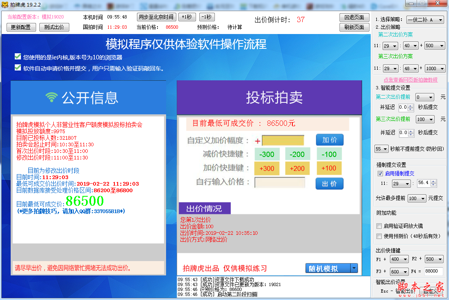Click the blue 加价 button

[329, 140]
